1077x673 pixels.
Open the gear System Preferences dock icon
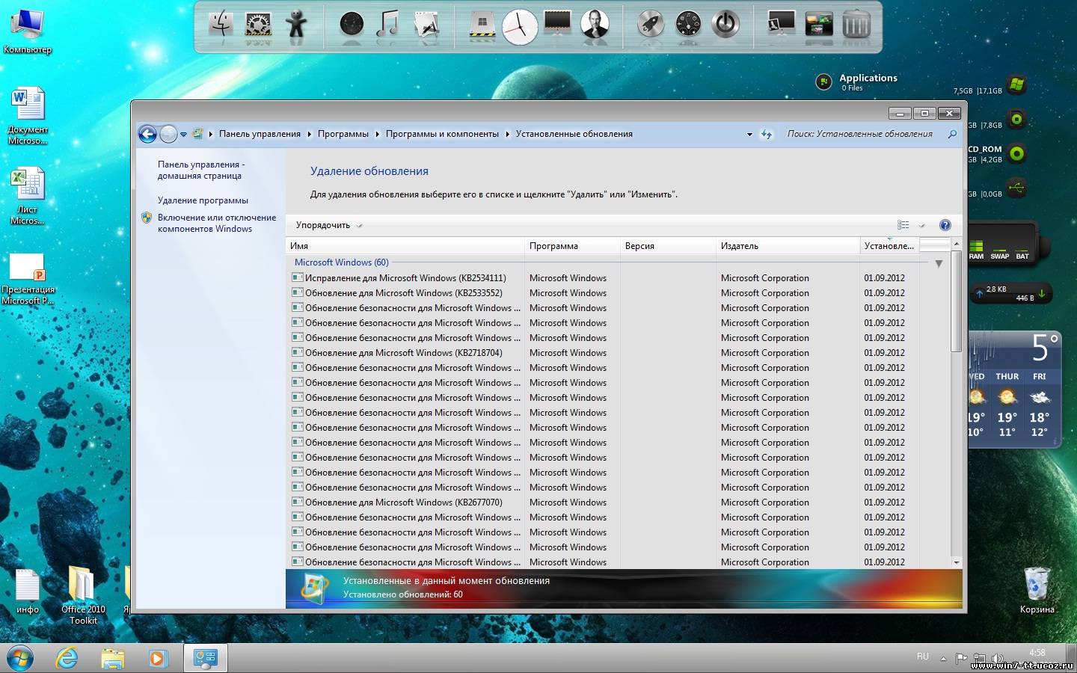coord(258,25)
